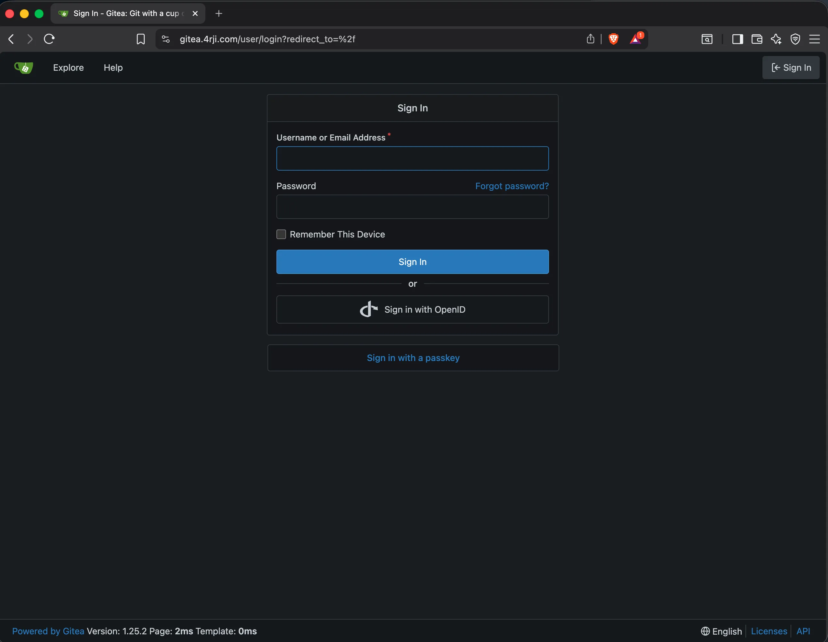Image resolution: width=828 pixels, height=642 pixels.
Task: Open the Explore menu item
Action: [x=68, y=68]
